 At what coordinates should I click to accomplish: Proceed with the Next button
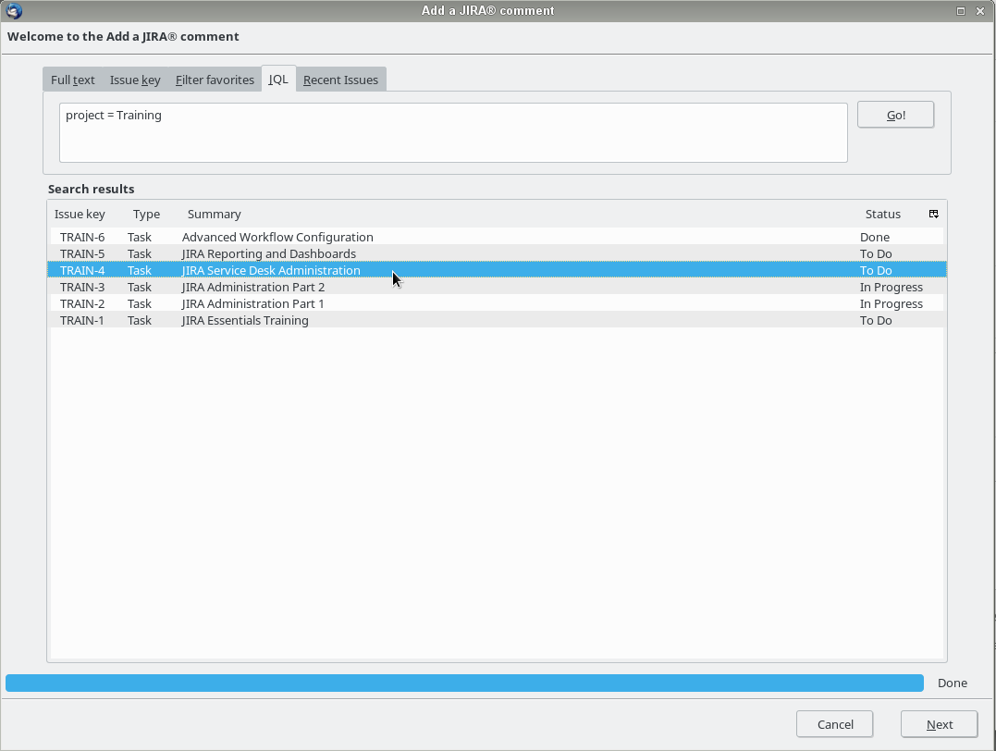point(939,724)
